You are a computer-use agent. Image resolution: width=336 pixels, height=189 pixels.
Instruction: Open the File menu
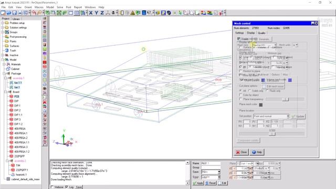4,7
